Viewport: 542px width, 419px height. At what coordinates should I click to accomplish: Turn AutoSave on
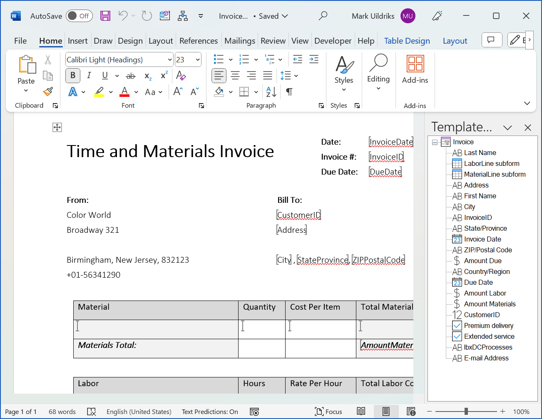point(79,15)
